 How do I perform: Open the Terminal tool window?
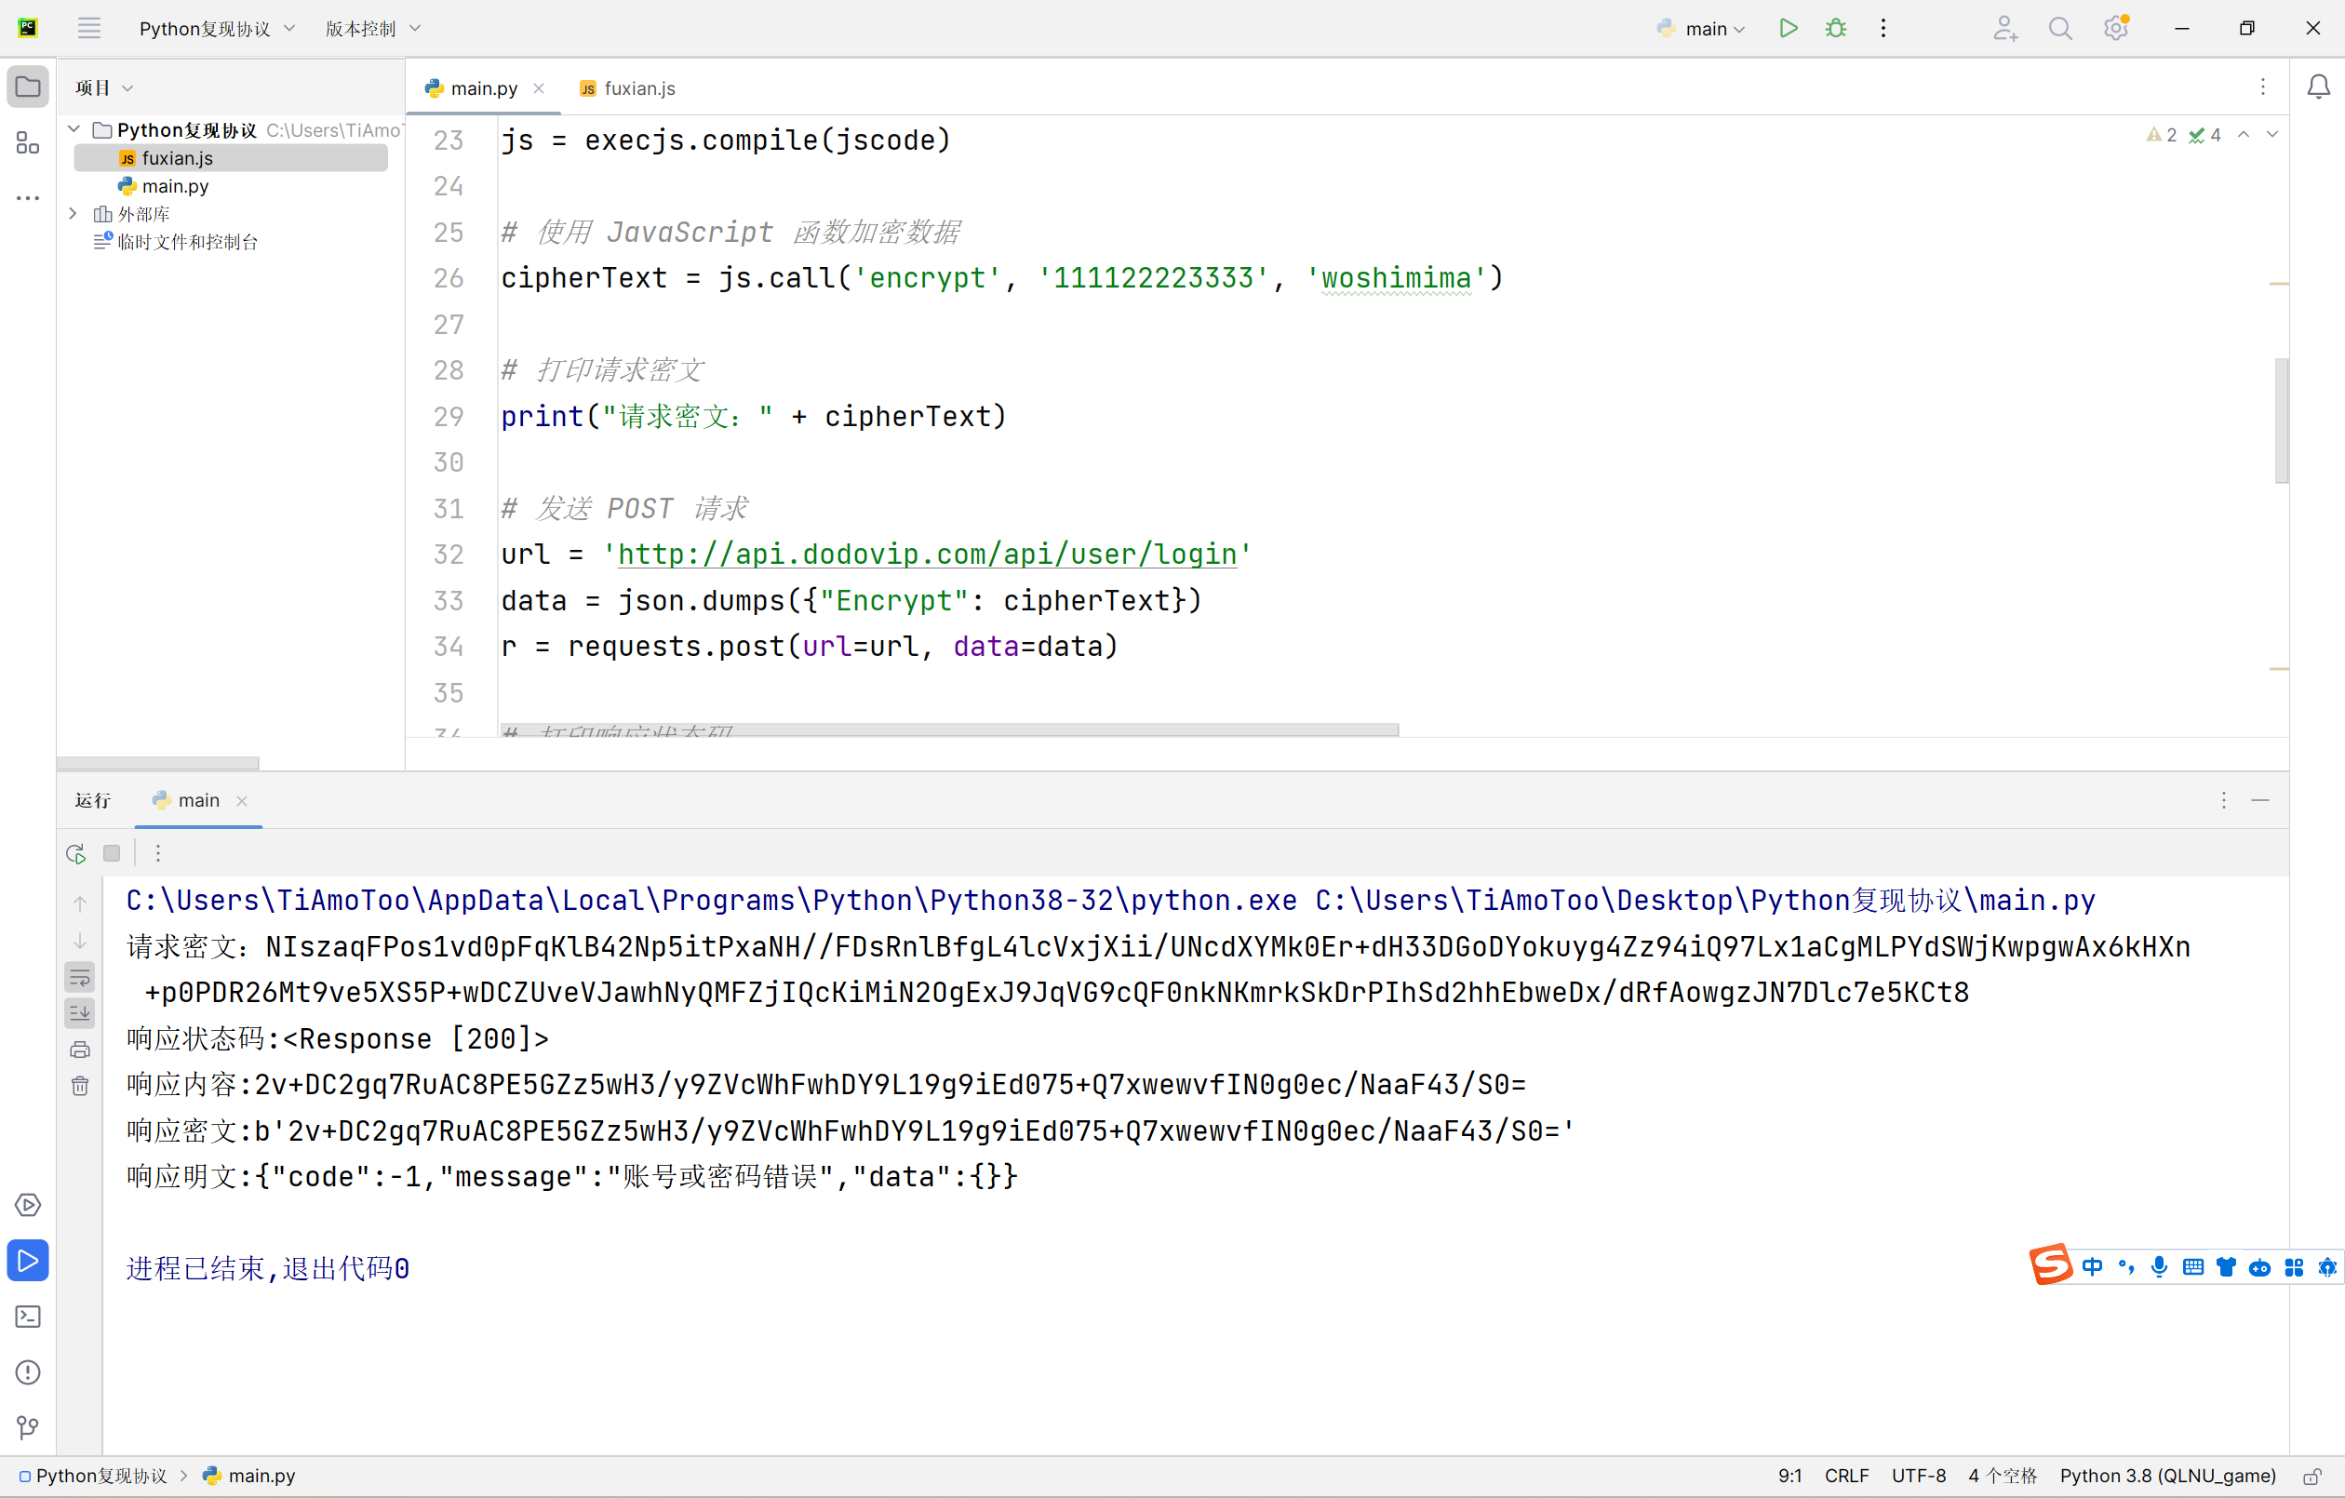click(x=28, y=1316)
